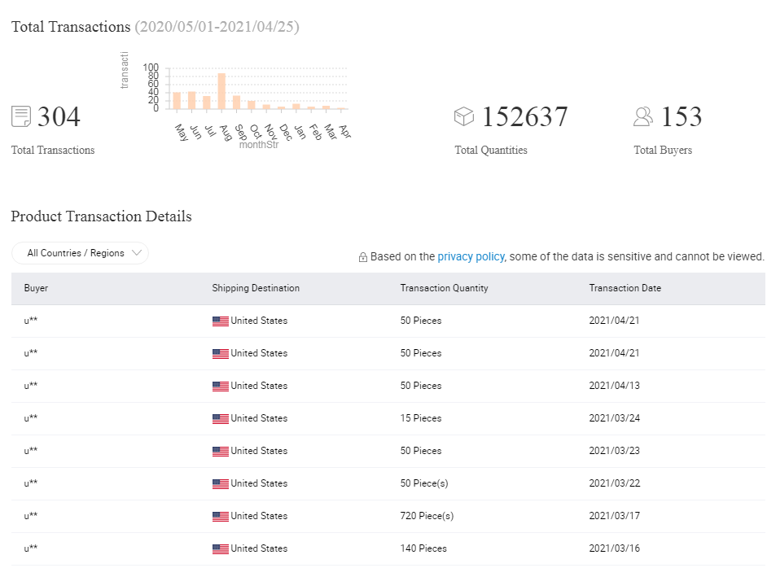This screenshot has width=767, height=568.
Task: Click the US flag in 2021/04/13 row
Action: pos(220,386)
